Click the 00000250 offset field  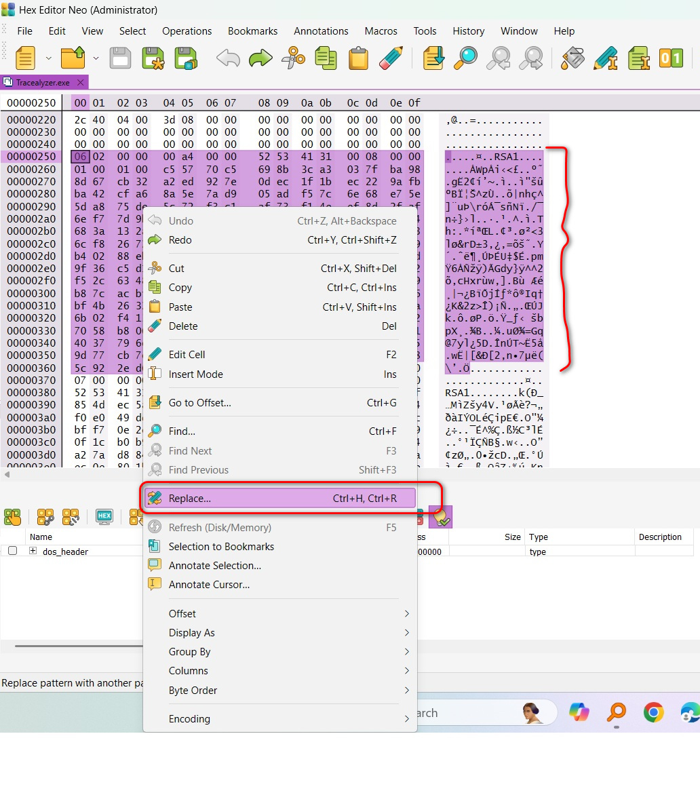point(31,102)
